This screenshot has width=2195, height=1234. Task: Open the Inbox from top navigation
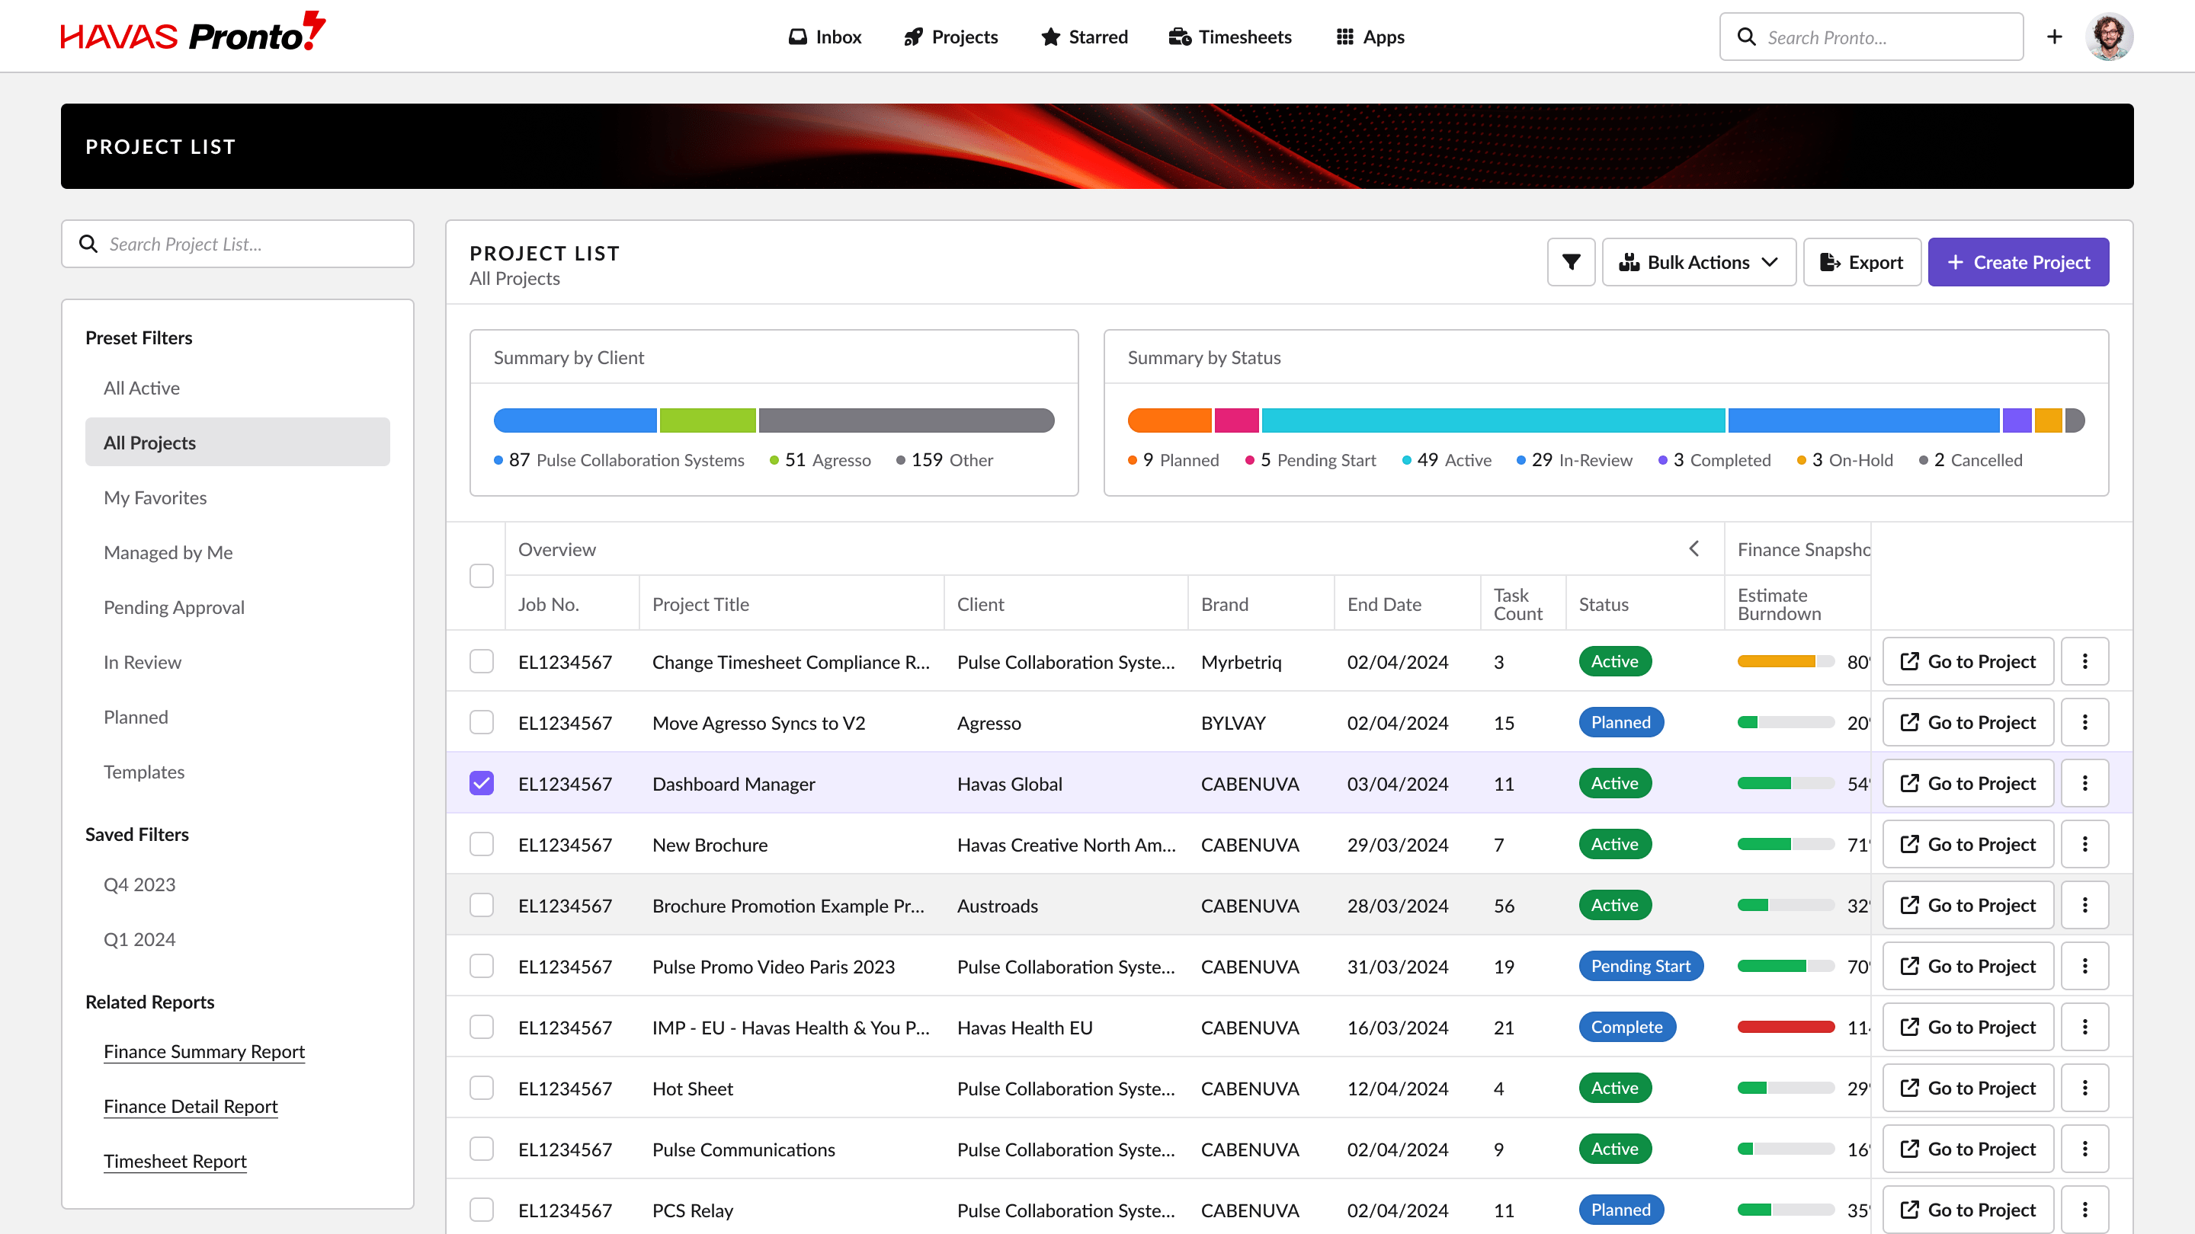click(825, 37)
